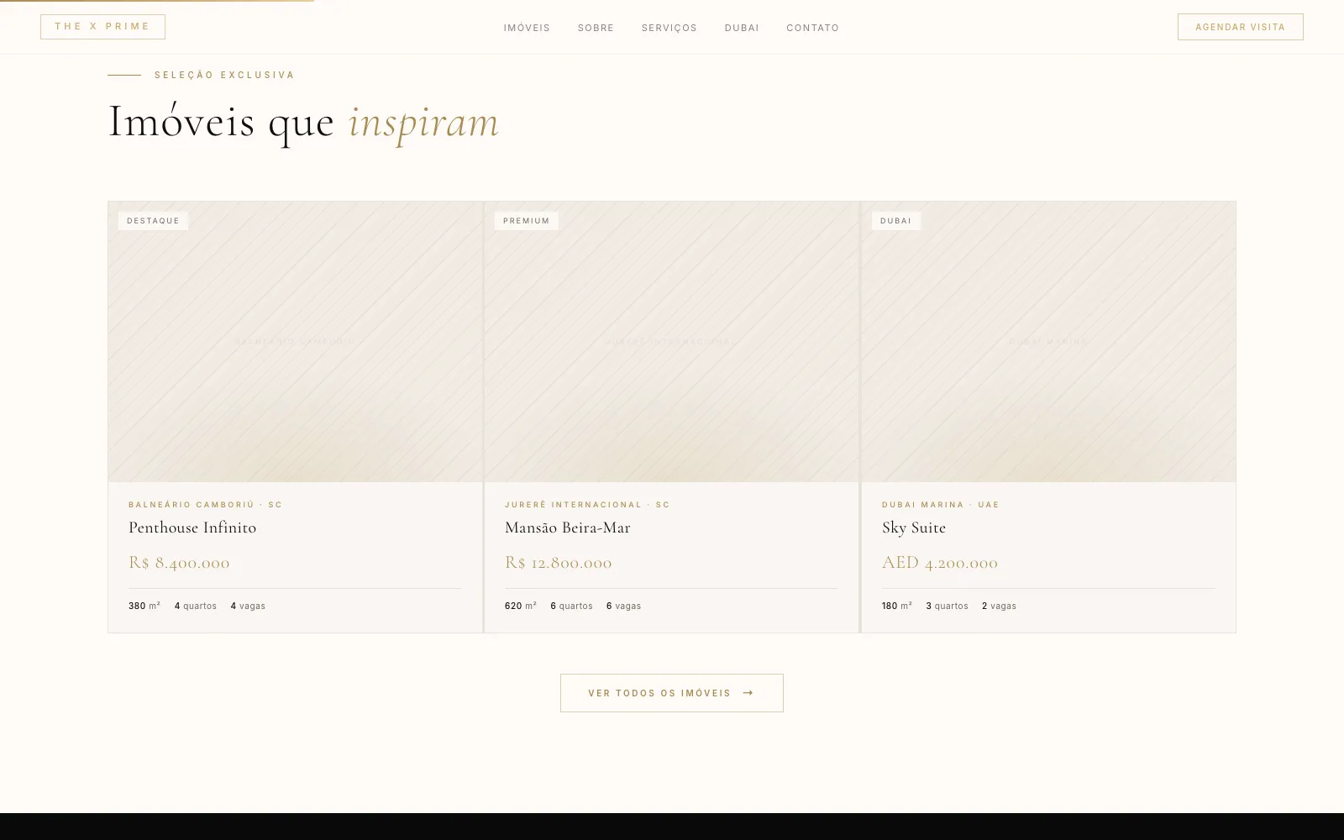The image size is (1344, 840).
Task: Open the Sky Suite property image
Action: click(x=1048, y=342)
